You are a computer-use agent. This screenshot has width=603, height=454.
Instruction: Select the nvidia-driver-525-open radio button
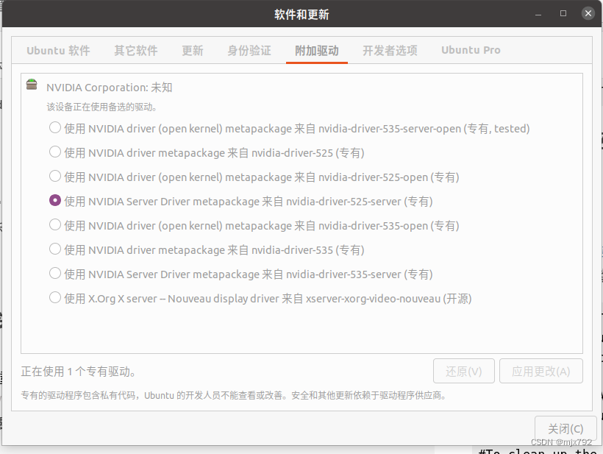tap(55, 176)
